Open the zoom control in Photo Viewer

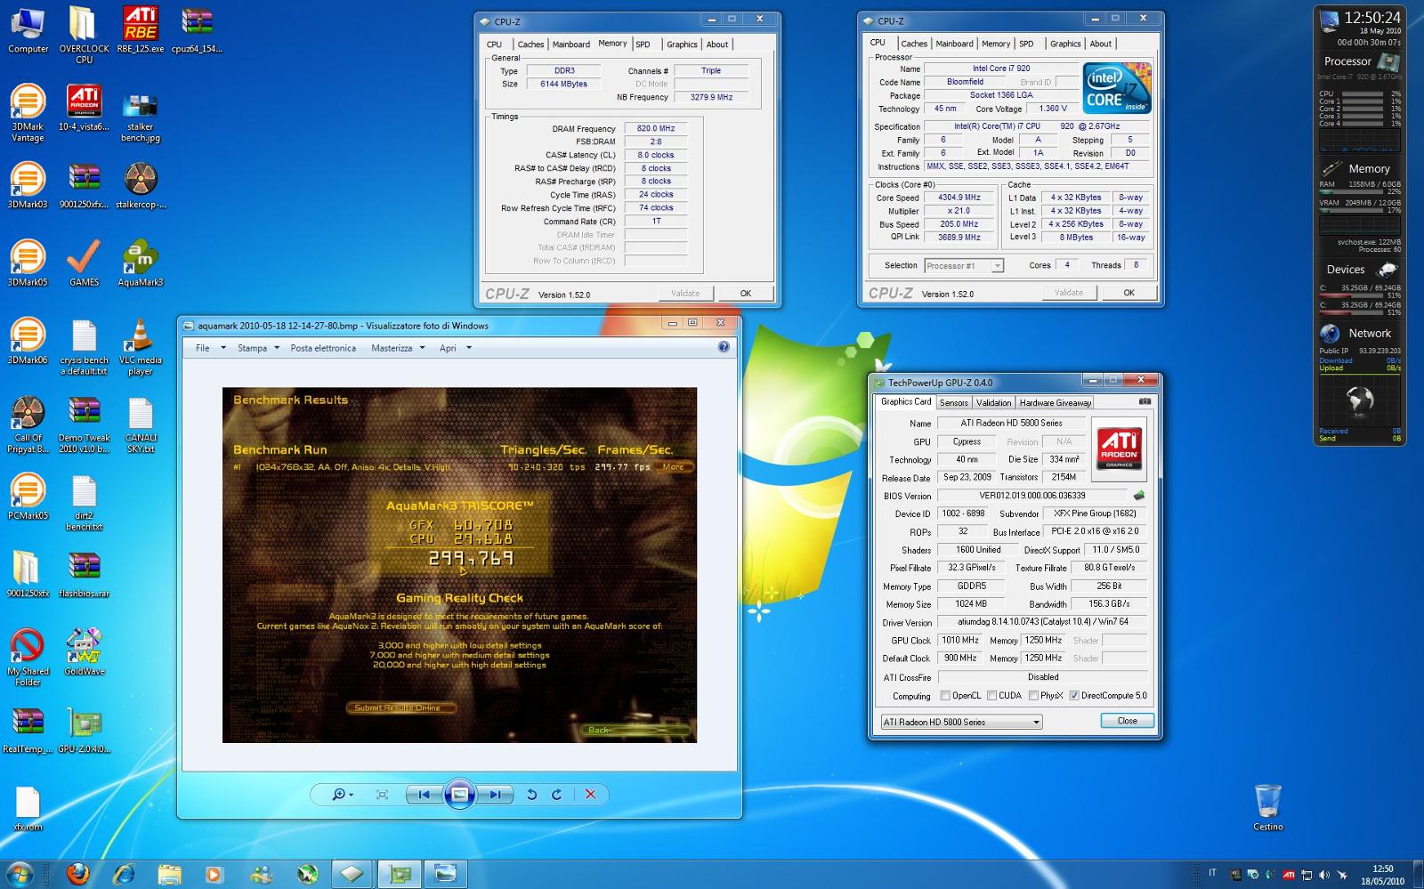click(x=342, y=795)
